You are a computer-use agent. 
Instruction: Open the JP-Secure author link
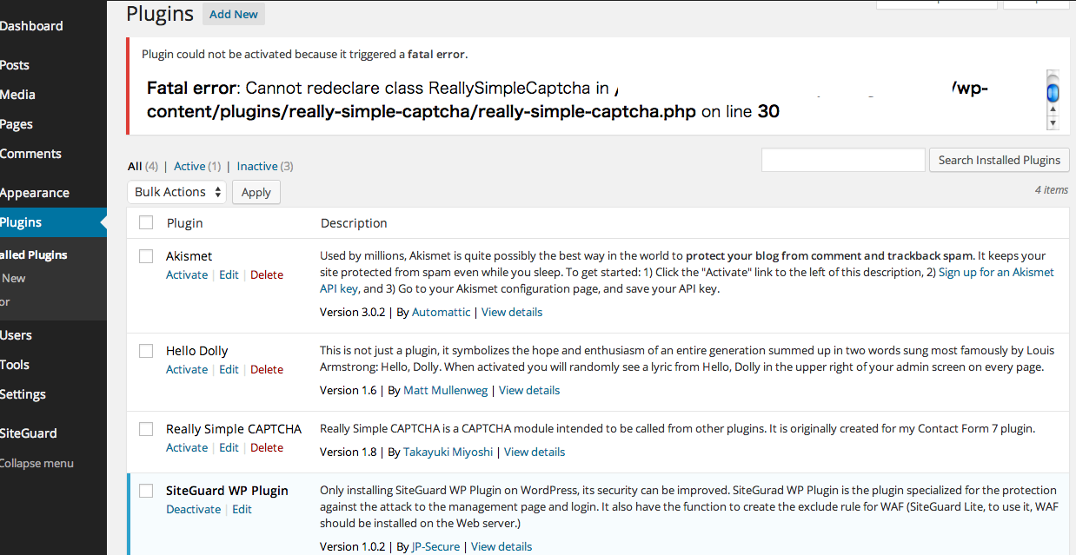435,546
